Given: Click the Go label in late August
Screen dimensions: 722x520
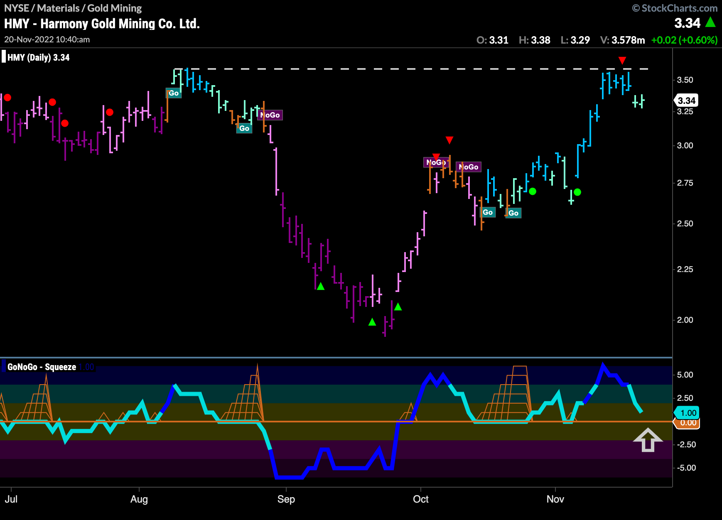Looking at the screenshot, I should [244, 128].
